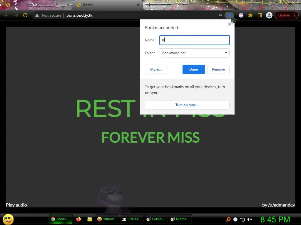Click the 8:45 PM clock
This screenshot has width=301, height=225.
(x=275, y=219)
